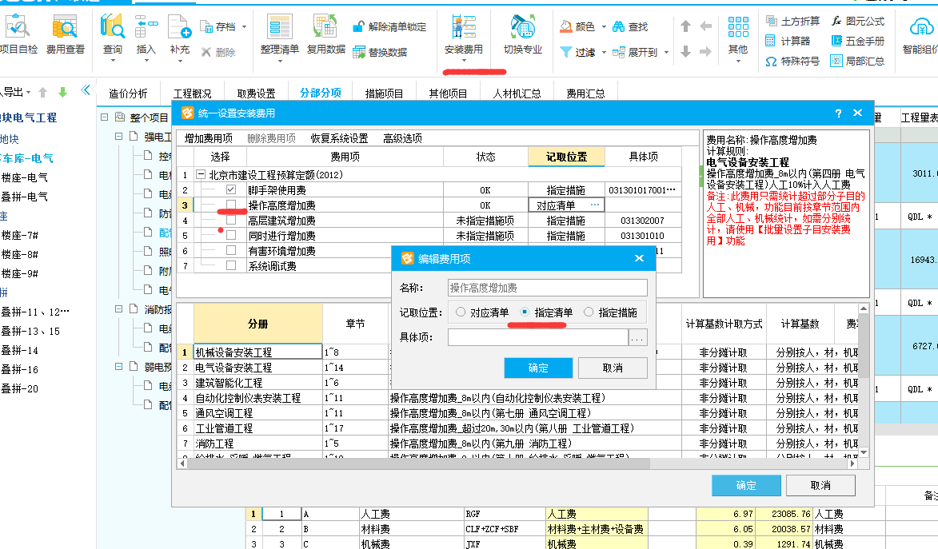This screenshot has height=549, width=938.
Task: Switch to the 人材机汇总 tab
Action: pyautogui.click(x=517, y=93)
